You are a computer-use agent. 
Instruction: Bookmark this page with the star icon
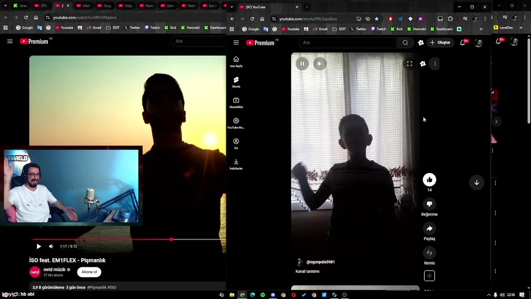pos(377,19)
